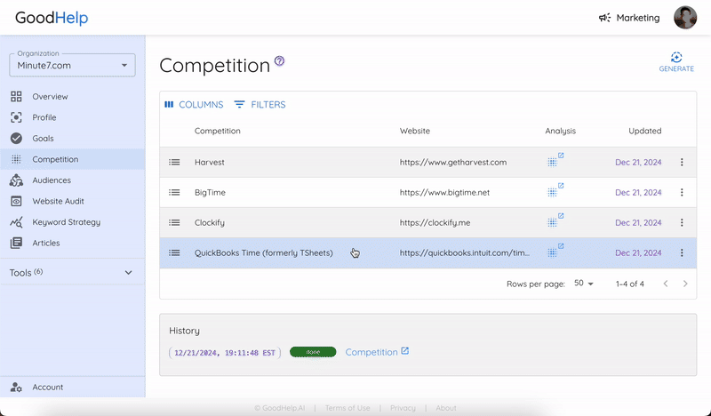Click the Account person-gear icon
Image resolution: width=711 pixels, height=416 pixels.
click(16, 387)
